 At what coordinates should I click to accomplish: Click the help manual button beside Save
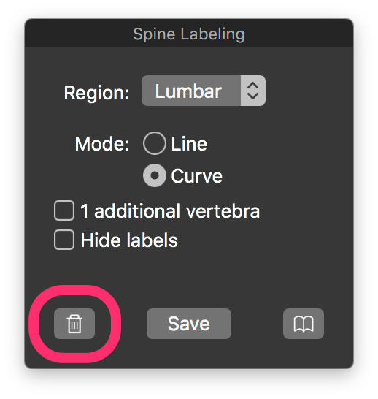[304, 324]
